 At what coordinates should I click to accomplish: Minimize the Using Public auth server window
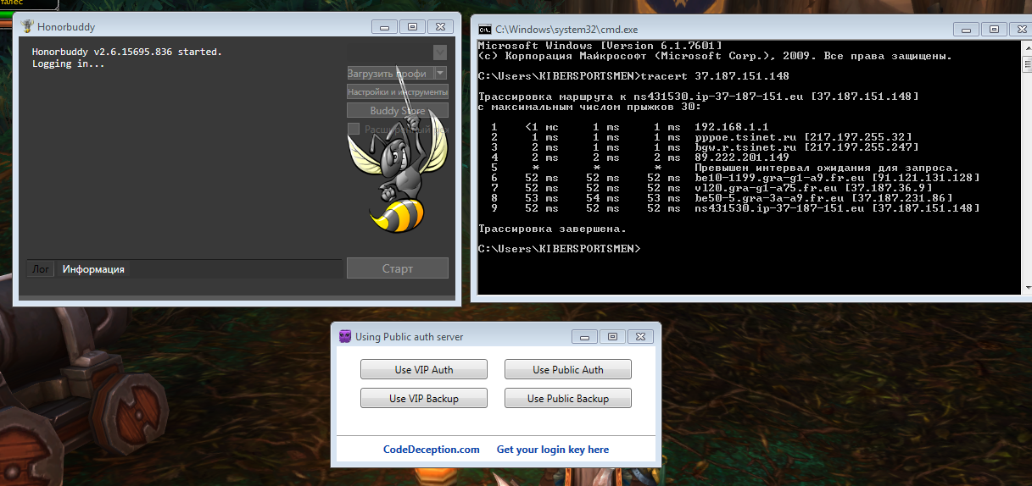[583, 336]
